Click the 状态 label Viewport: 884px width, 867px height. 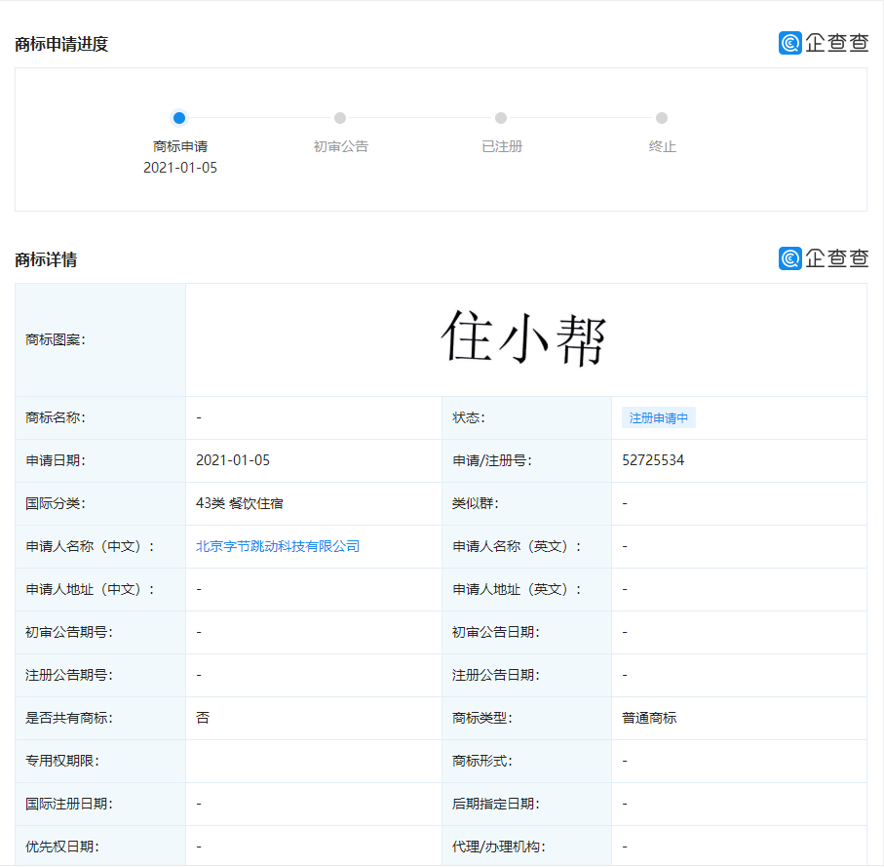tap(469, 417)
